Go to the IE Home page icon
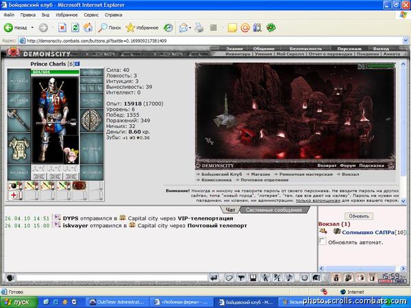This screenshot has height=308, width=411. (x=88, y=27)
